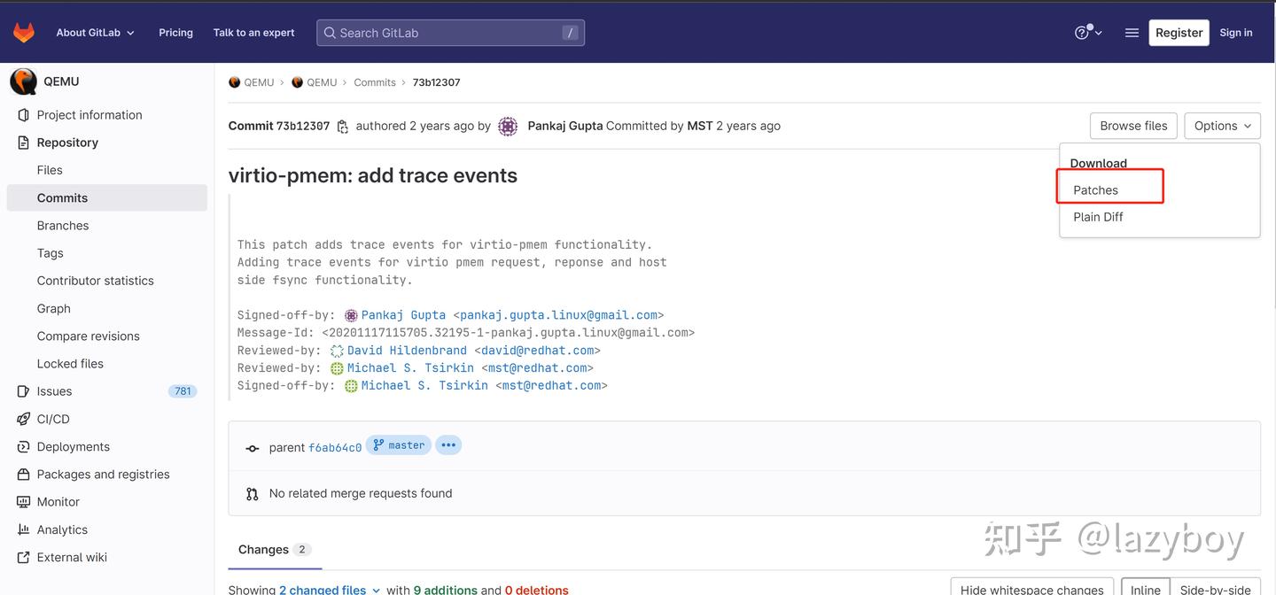Viewport: 1276px width, 595px height.
Task: Click the Repository sidebar icon
Action: [x=24, y=143]
